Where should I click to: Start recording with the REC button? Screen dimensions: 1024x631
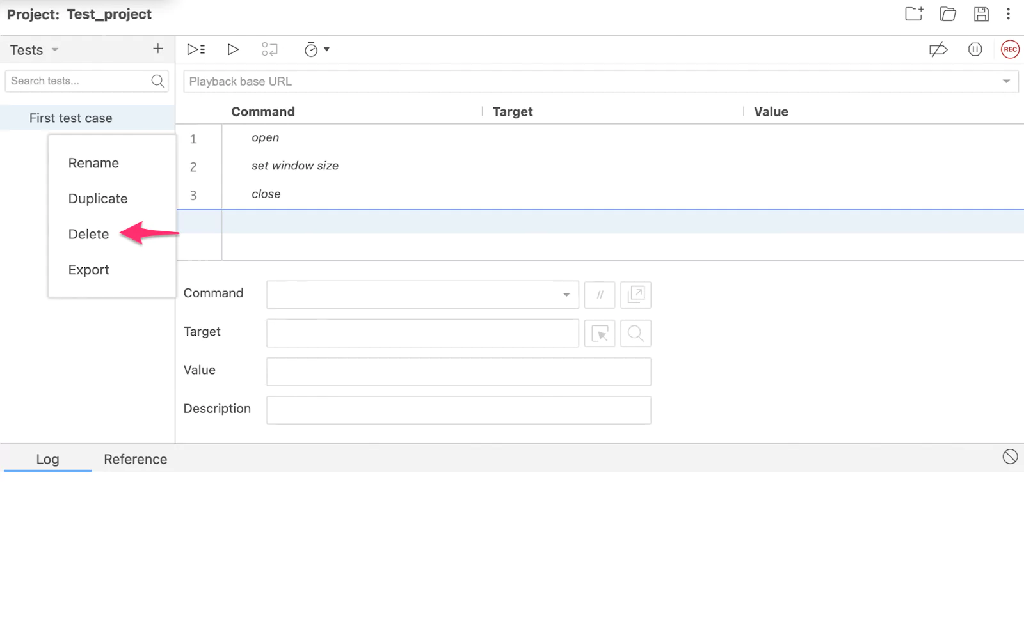1010,49
